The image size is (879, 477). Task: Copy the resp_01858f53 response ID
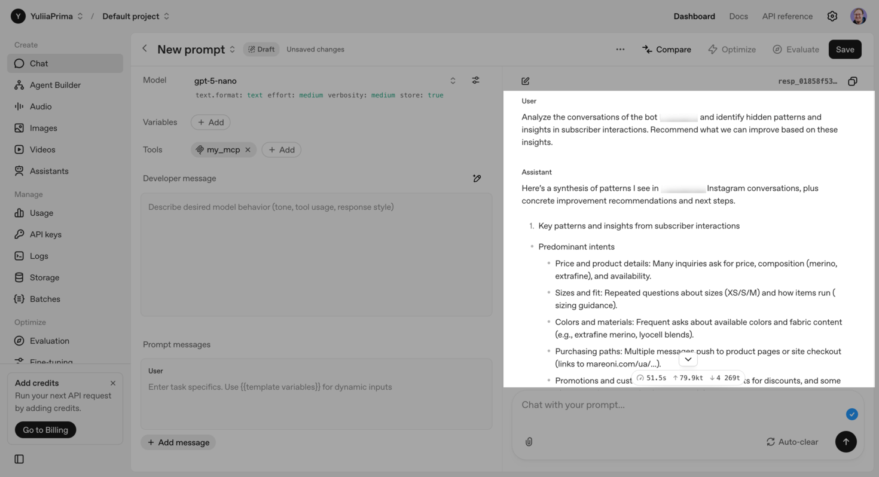point(852,80)
